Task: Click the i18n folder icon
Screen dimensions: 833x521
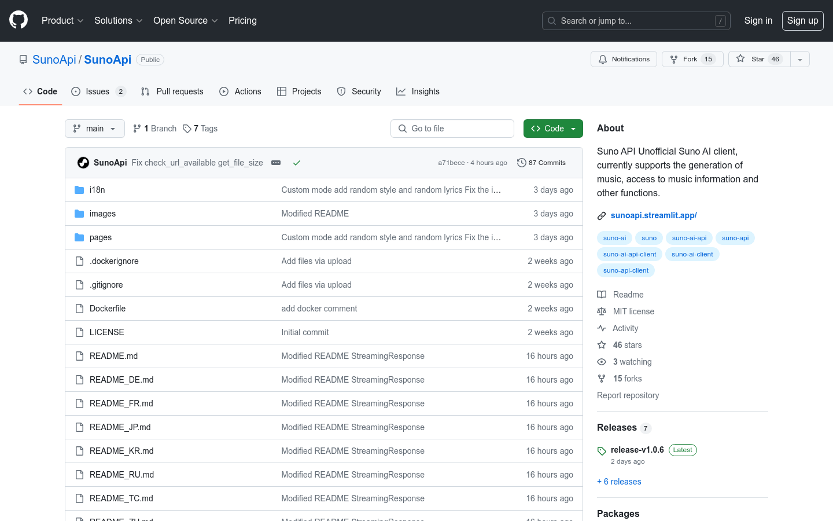Action: coord(79,190)
